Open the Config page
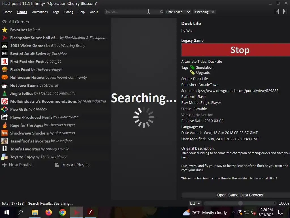This screenshot has height=218, width=290. [x=69, y=12]
